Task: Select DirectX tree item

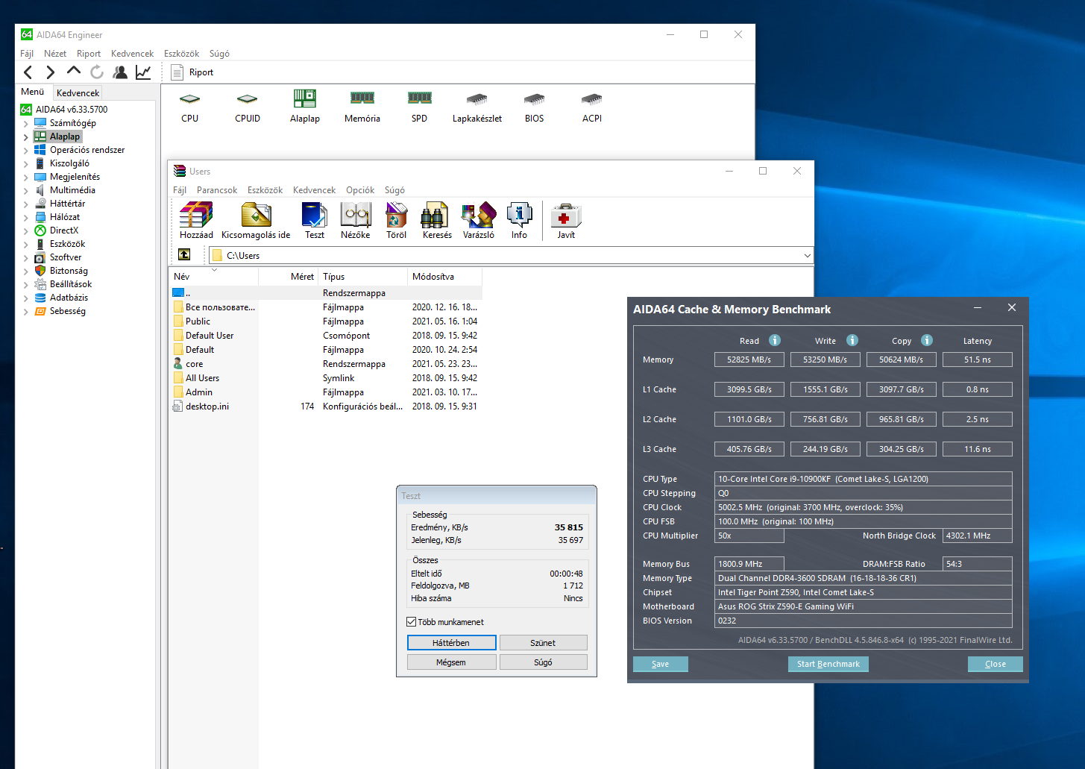Action: (64, 230)
